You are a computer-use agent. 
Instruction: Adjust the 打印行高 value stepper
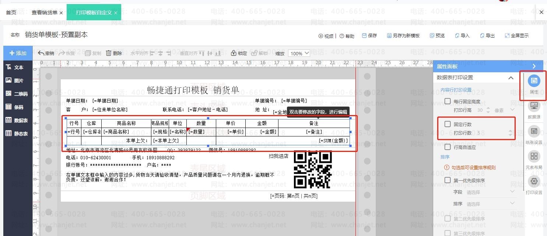coord(488,110)
